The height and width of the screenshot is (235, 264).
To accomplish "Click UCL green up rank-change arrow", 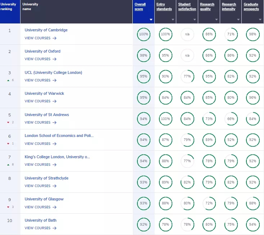I will click(x=8, y=80).
